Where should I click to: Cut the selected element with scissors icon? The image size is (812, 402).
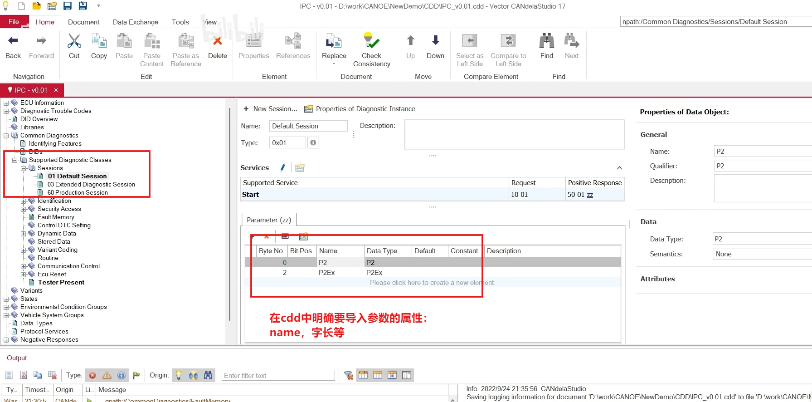click(74, 47)
